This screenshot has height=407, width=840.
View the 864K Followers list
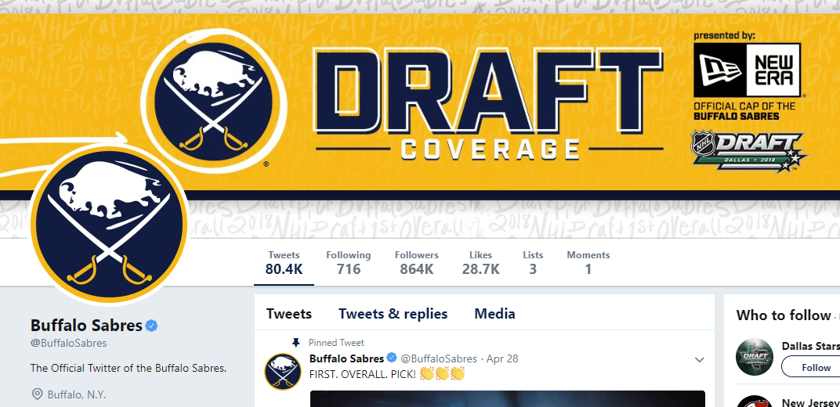416,262
